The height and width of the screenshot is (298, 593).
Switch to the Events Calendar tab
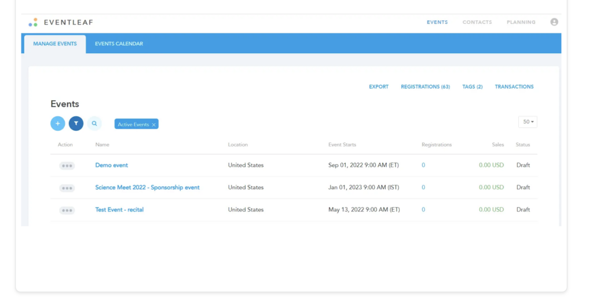(119, 44)
